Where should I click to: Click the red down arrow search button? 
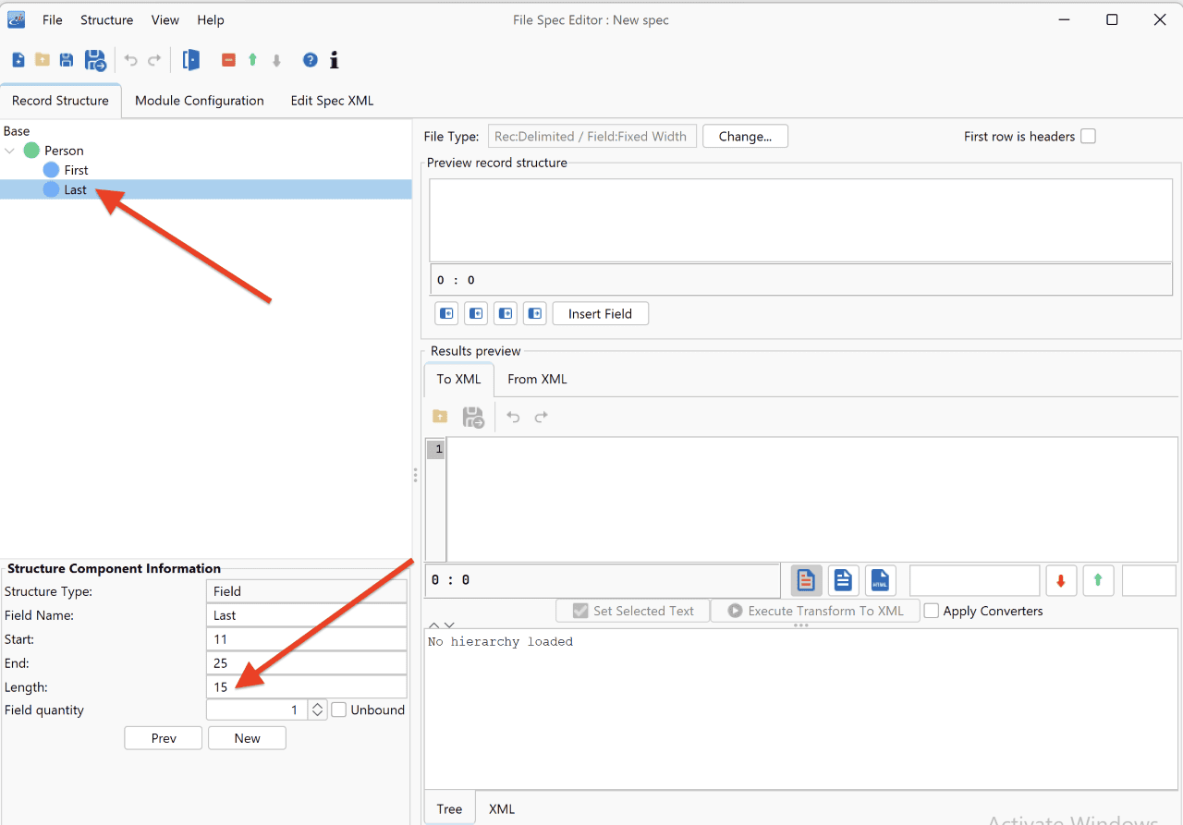click(1061, 580)
